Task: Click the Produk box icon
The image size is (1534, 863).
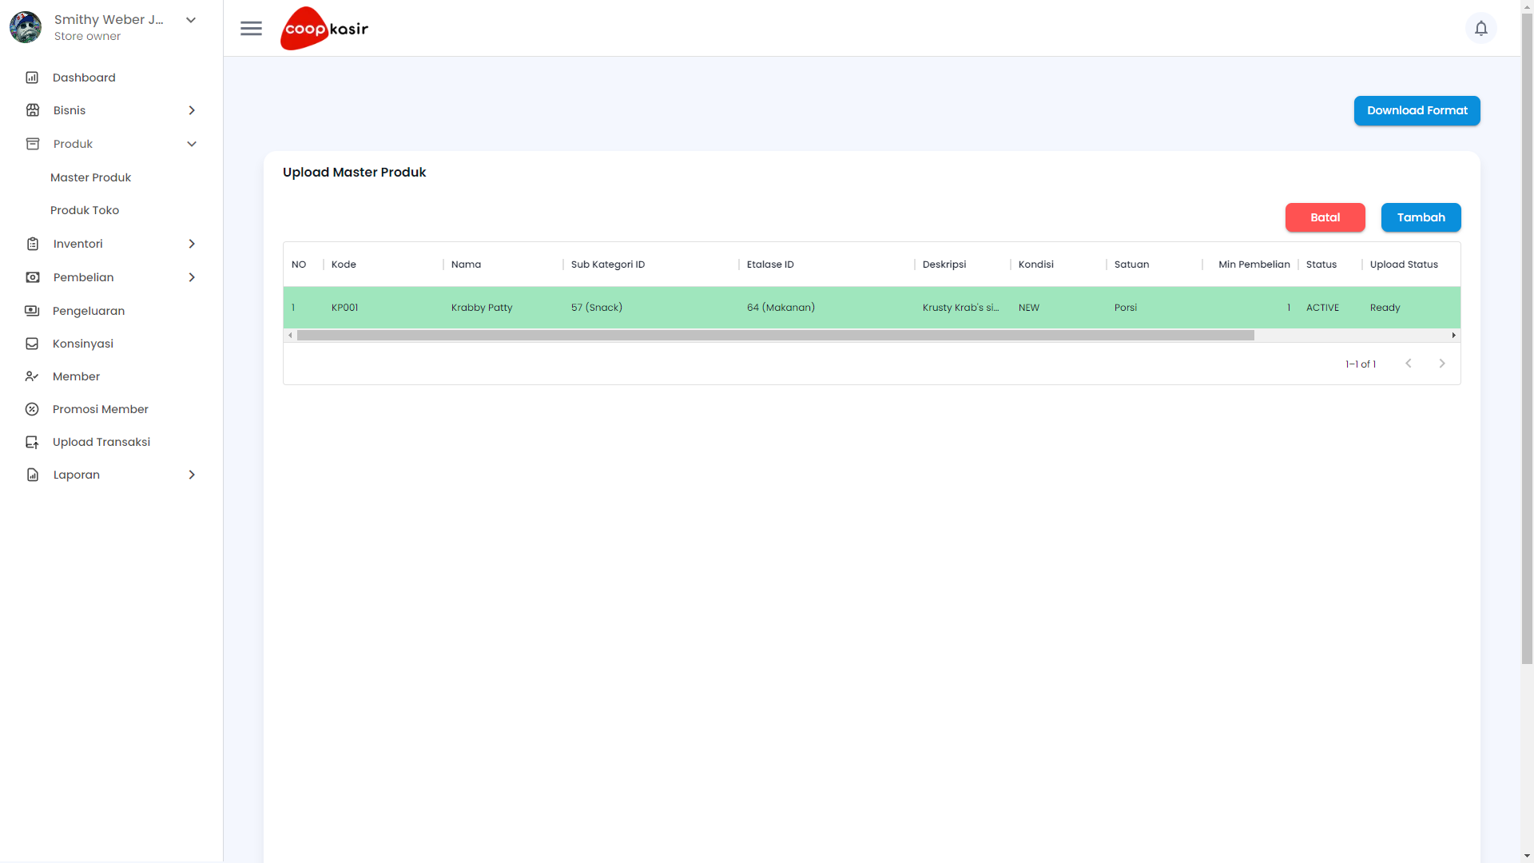Action: point(33,144)
